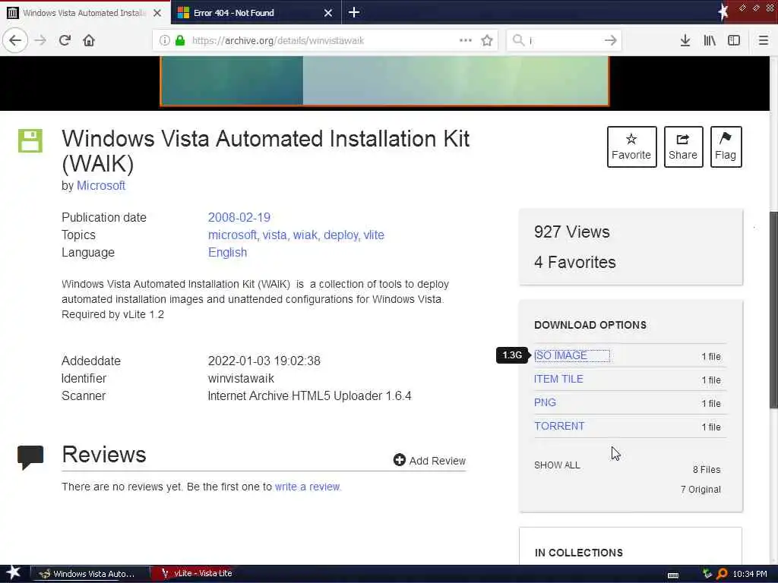Show all download files
The image size is (778, 583).
click(557, 465)
